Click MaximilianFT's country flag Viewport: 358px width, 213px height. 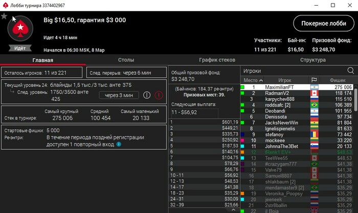coord(314,87)
